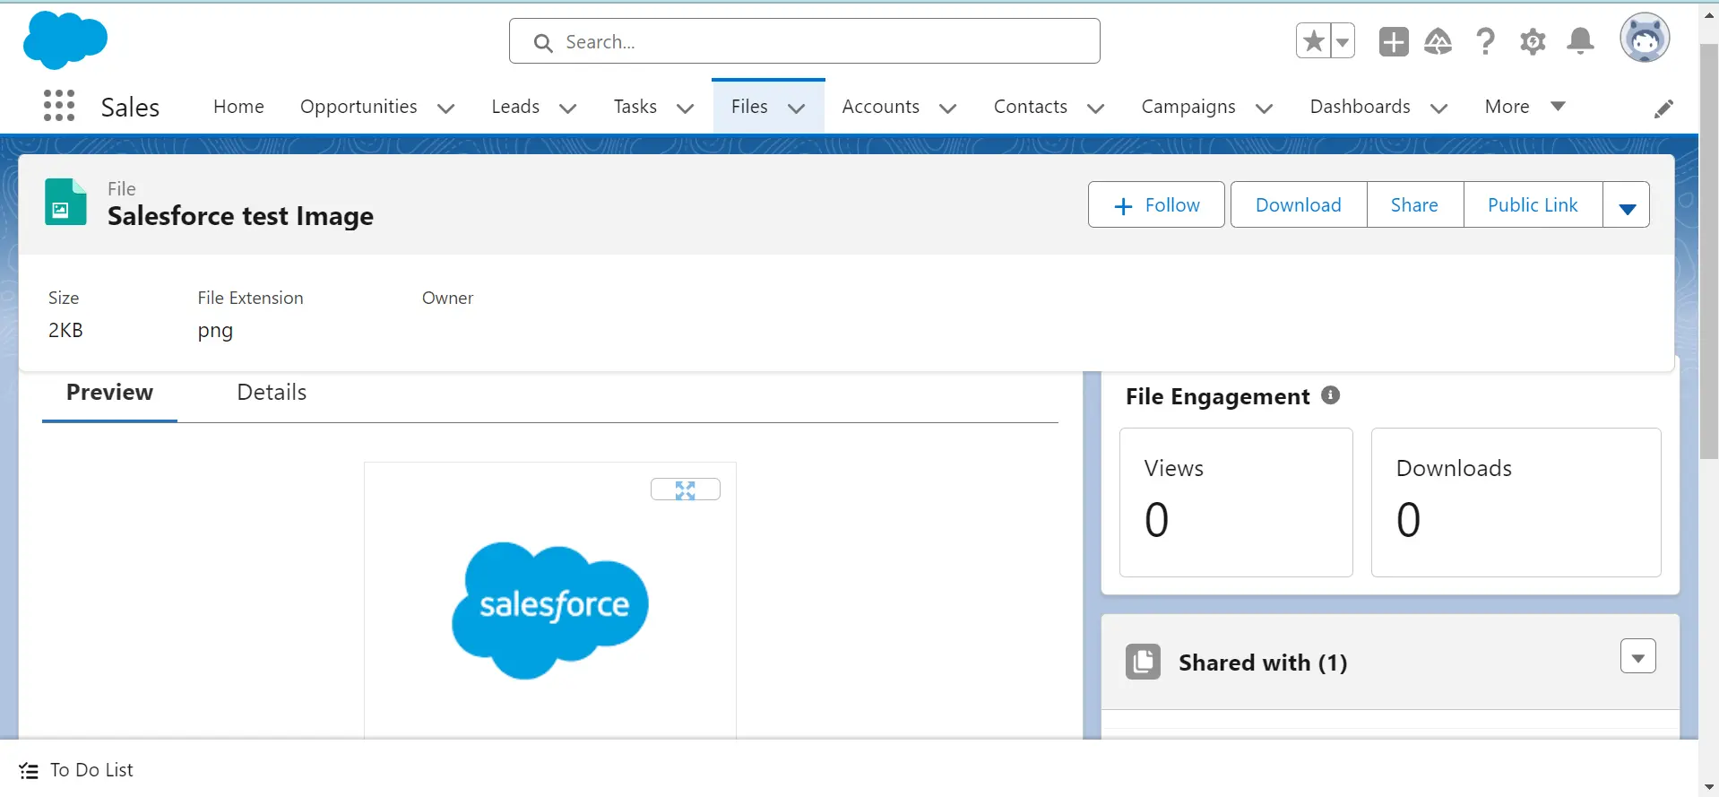
Task: Click the scrollbar down arrow
Action: click(x=1709, y=787)
